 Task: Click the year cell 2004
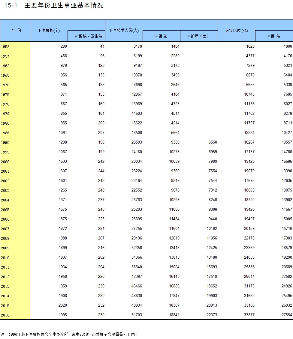coord(5,200)
